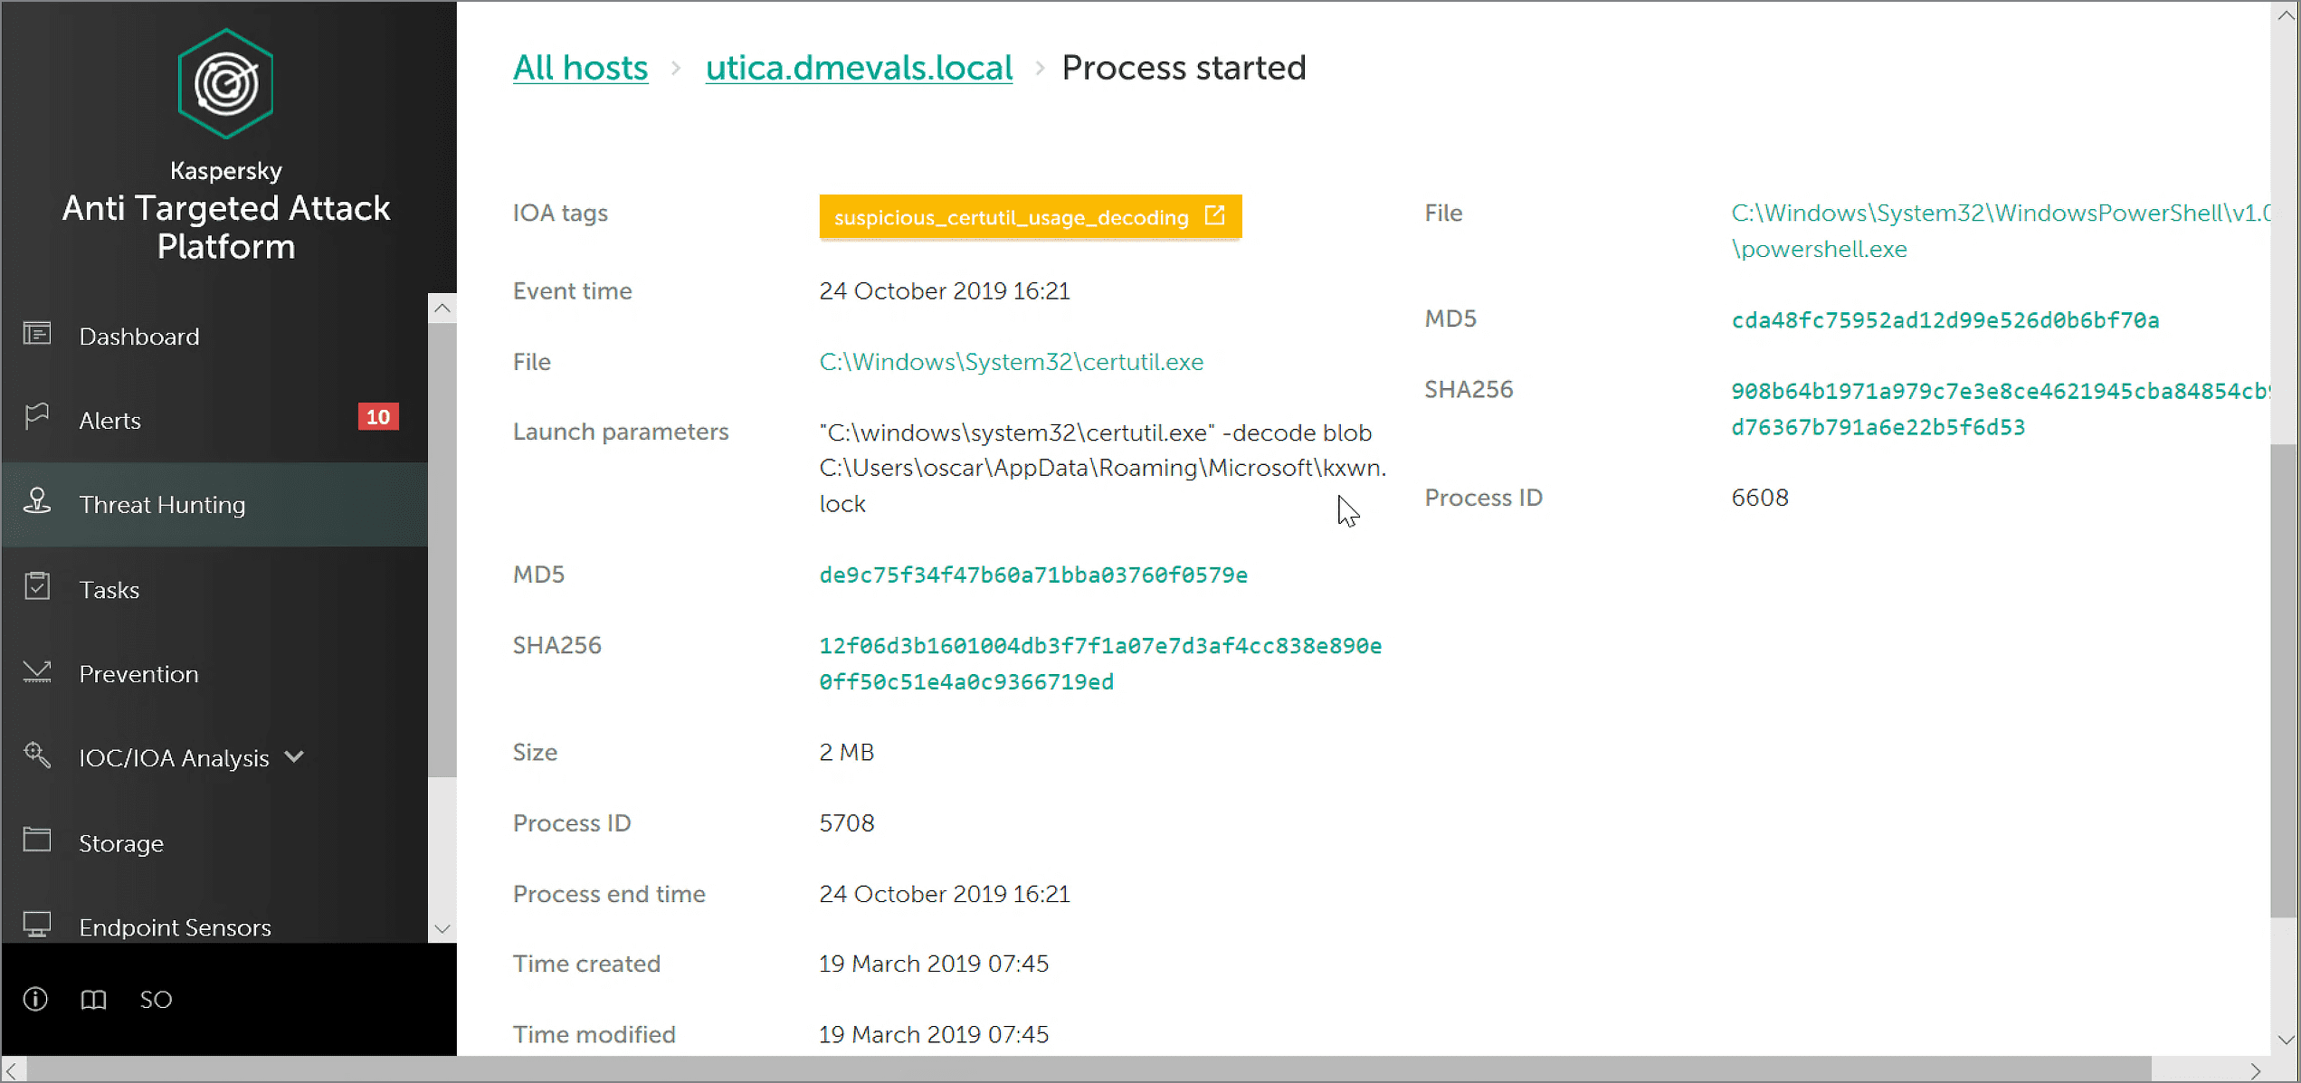Viewport: 2301px width, 1083px height.
Task: Click the Storage folder icon
Action: click(x=37, y=841)
